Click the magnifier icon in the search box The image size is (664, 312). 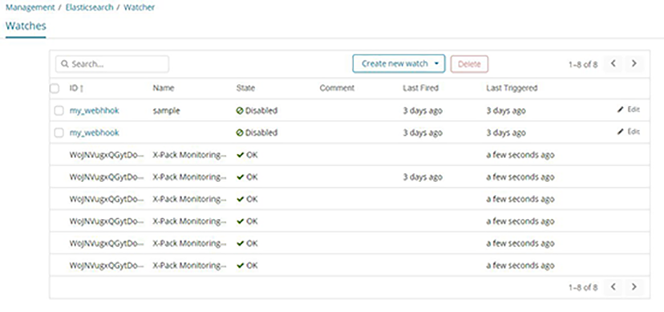pos(65,64)
